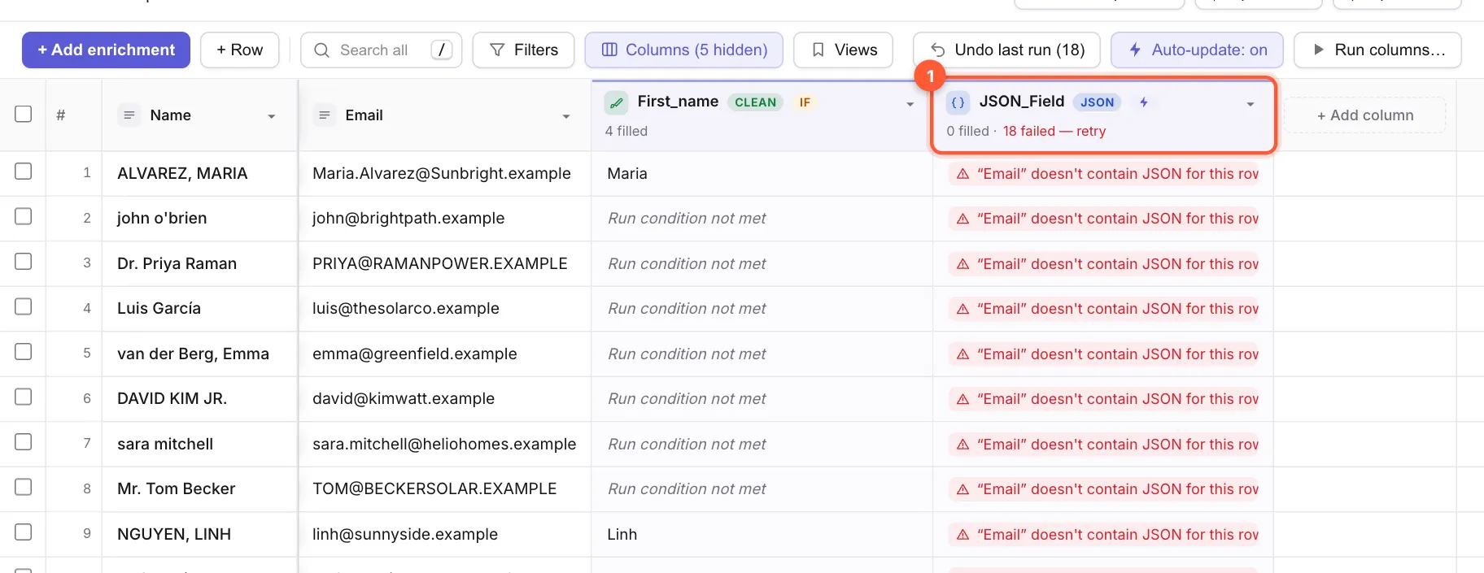
Task: Focus the Search all input field
Action: (x=381, y=50)
